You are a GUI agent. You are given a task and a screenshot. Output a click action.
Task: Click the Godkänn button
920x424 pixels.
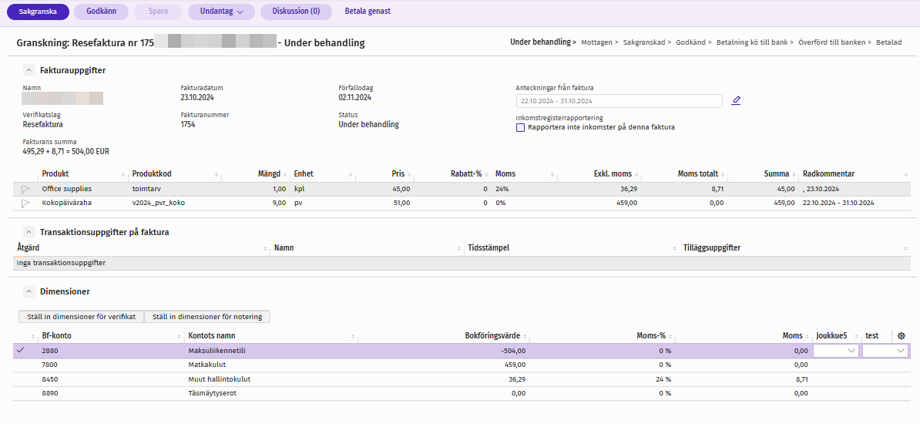pos(101,12)
